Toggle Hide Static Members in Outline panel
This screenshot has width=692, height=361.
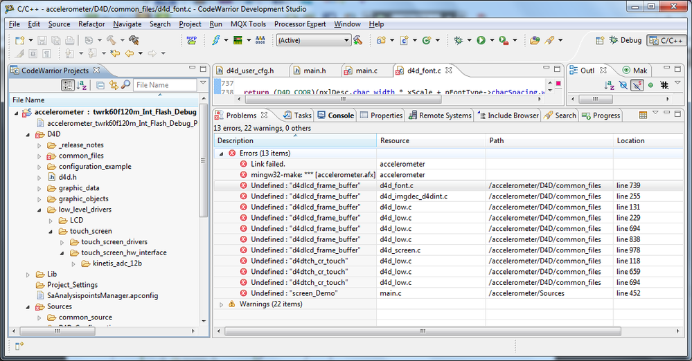point(636,85)
